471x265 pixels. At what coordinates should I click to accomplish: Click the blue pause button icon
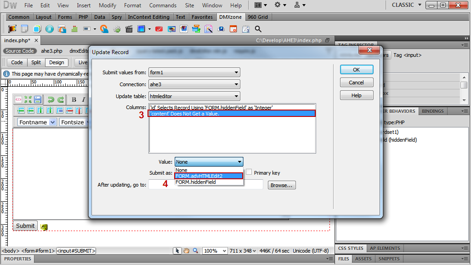(x=50, y=29)
